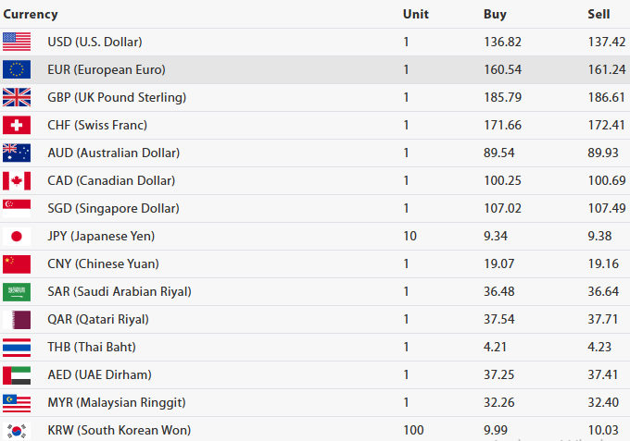Click the Sell column header

coord(598,14)
